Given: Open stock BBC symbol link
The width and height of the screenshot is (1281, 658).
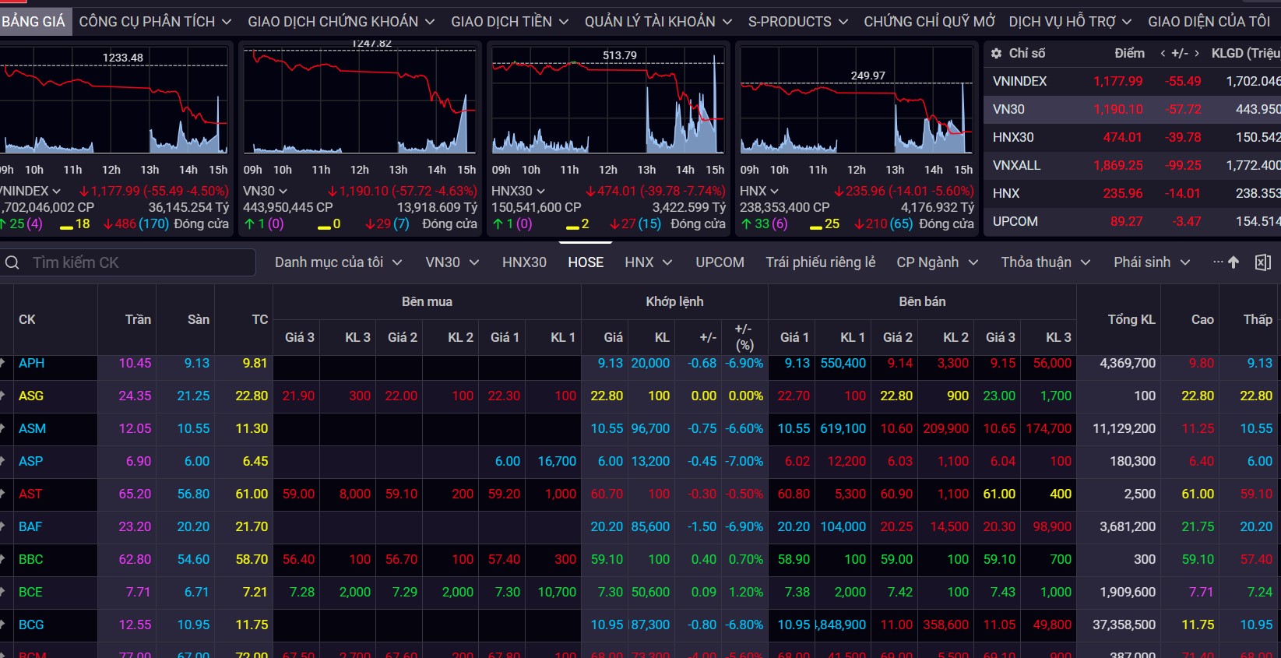Looking at the screenshot, I should click(x=31, y=559).
